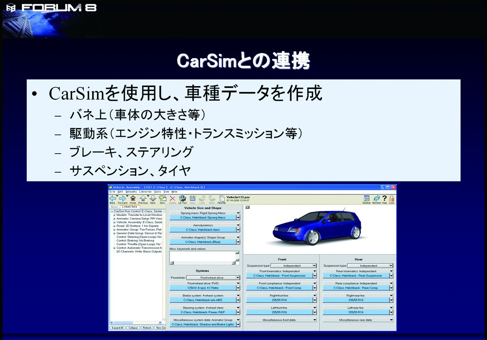
Task: Click the CarSim window title icon
Action: [111, 187]
